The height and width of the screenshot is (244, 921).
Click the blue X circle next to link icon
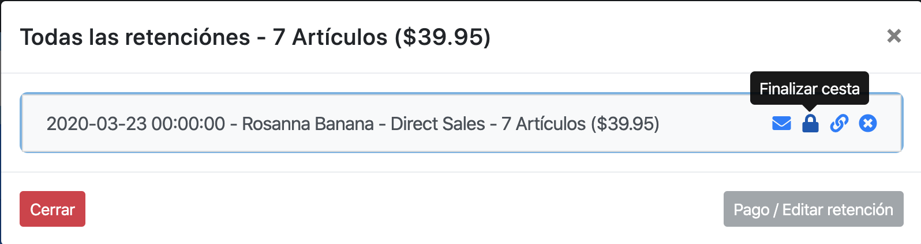tap(868, 123)
